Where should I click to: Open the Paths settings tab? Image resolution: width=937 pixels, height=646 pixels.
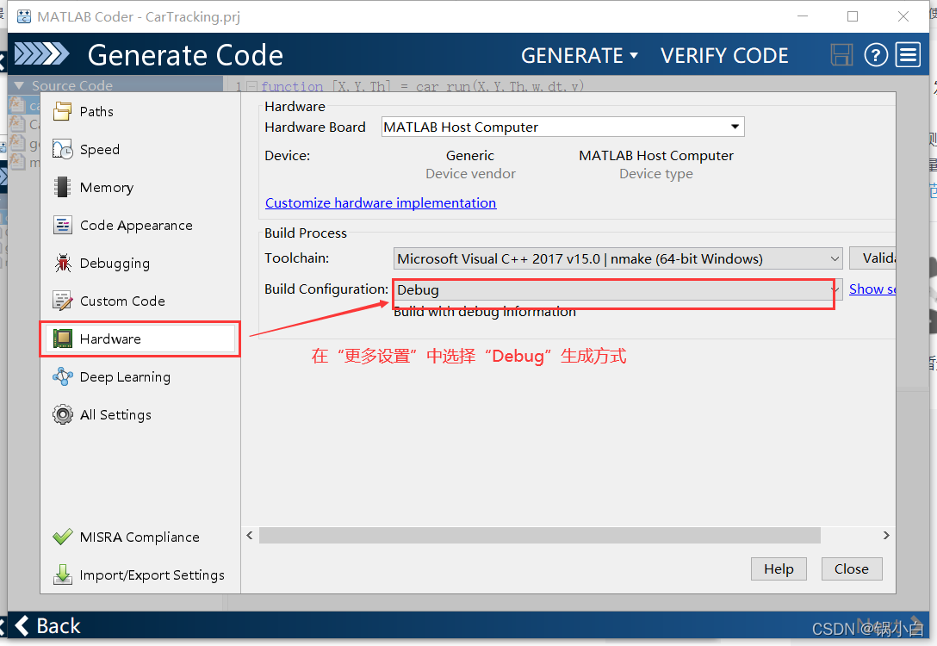(140, 112)
